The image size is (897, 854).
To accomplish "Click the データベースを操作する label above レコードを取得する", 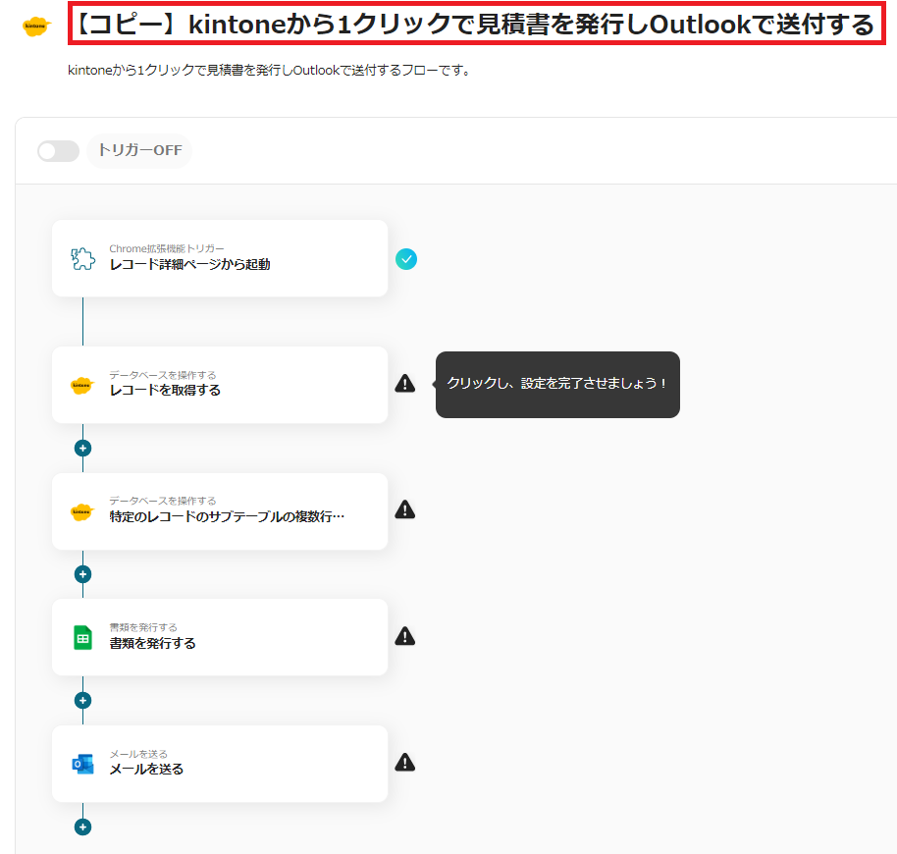I will point(163,375).
